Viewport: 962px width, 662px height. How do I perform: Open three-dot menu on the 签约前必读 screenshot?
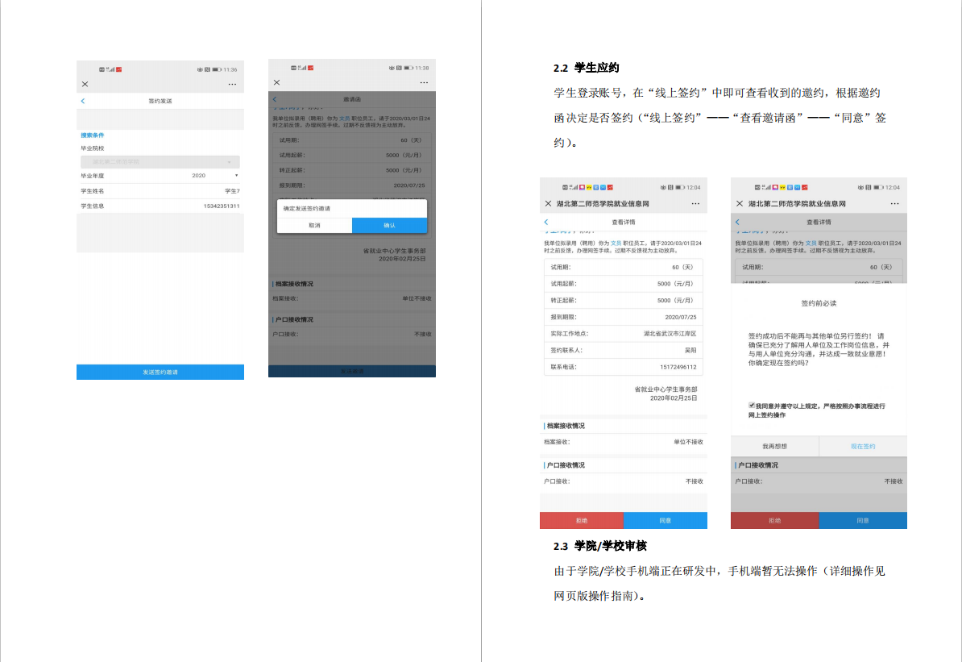pyautogui.click(x=894, y=203)
